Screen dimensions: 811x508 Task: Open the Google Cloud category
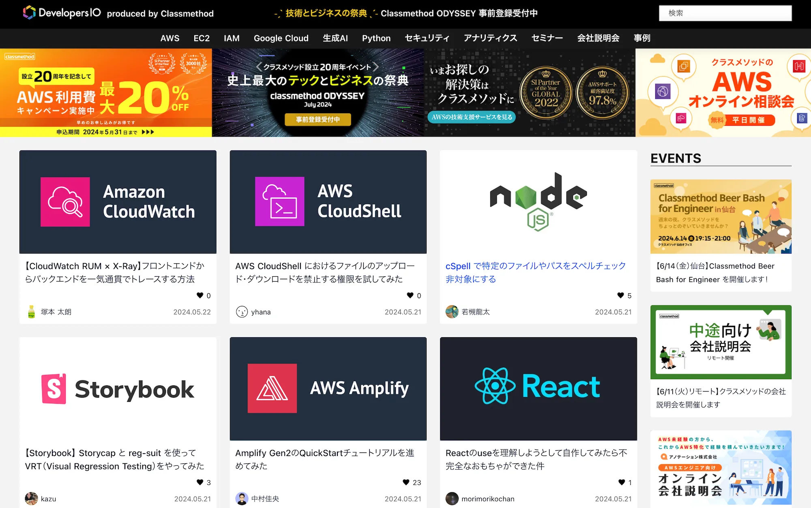281,38
